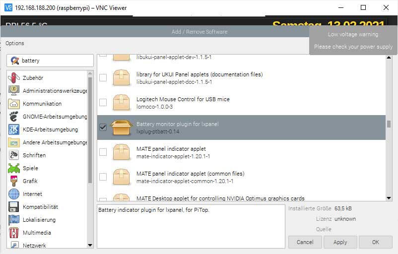Image resolution: width=398 pixels, height=254 pixels.
Task: Choose the GNOME-Arbeitsumgebung foot icon
Action: coord(14,117)
